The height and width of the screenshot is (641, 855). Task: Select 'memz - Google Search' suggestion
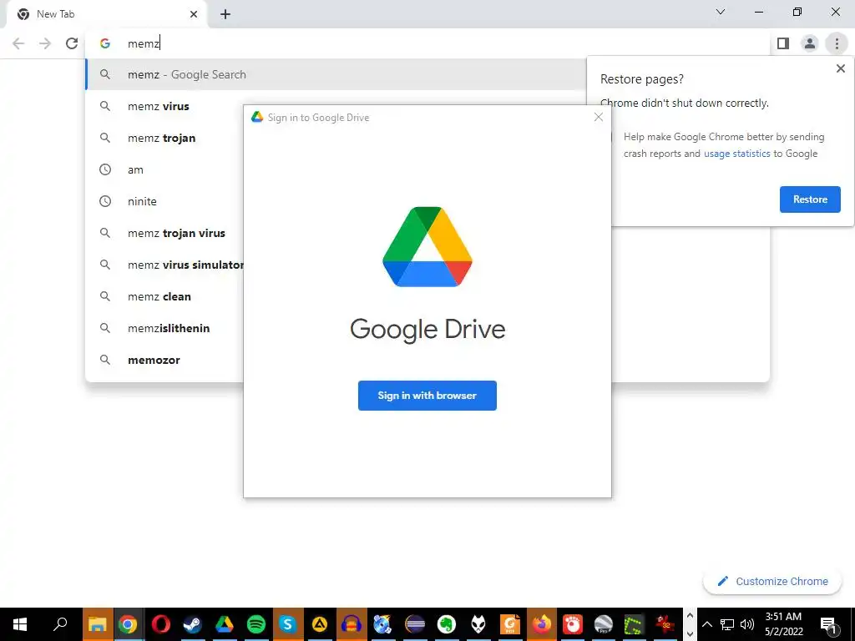[x=336, y=74]
